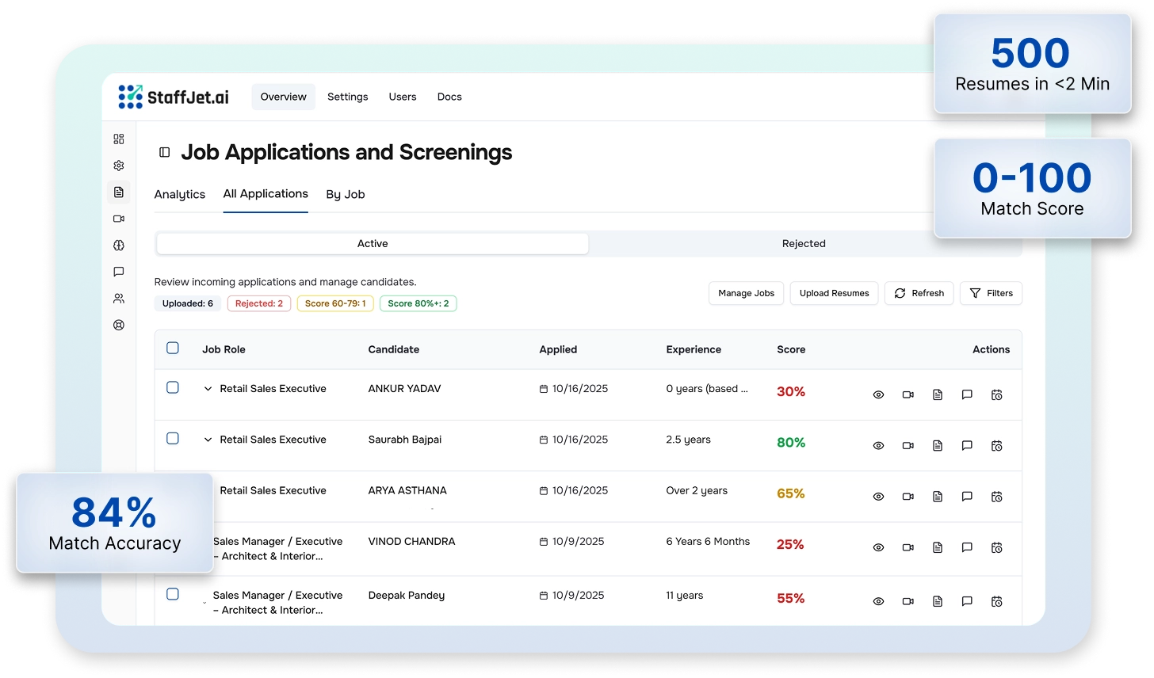Expand the Saurabh Bajpai Retail Sales Executive row
Viewport: 1154px width, 678px height.
(208, 440)
